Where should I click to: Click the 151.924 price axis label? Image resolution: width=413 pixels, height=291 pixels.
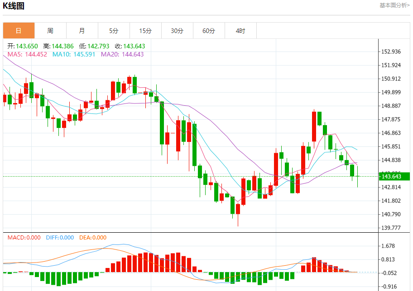coord(391,65)
